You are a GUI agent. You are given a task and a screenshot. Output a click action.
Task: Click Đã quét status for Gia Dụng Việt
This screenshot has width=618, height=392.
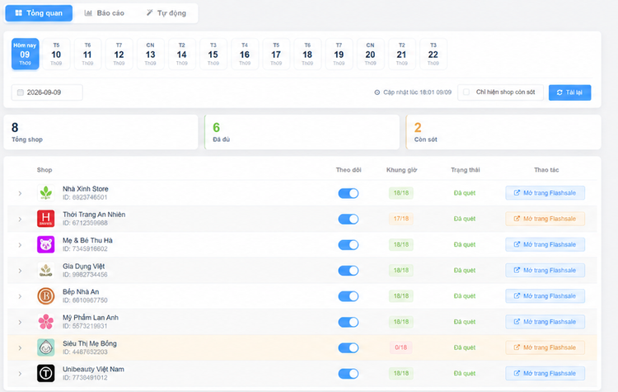click(464, 271)
